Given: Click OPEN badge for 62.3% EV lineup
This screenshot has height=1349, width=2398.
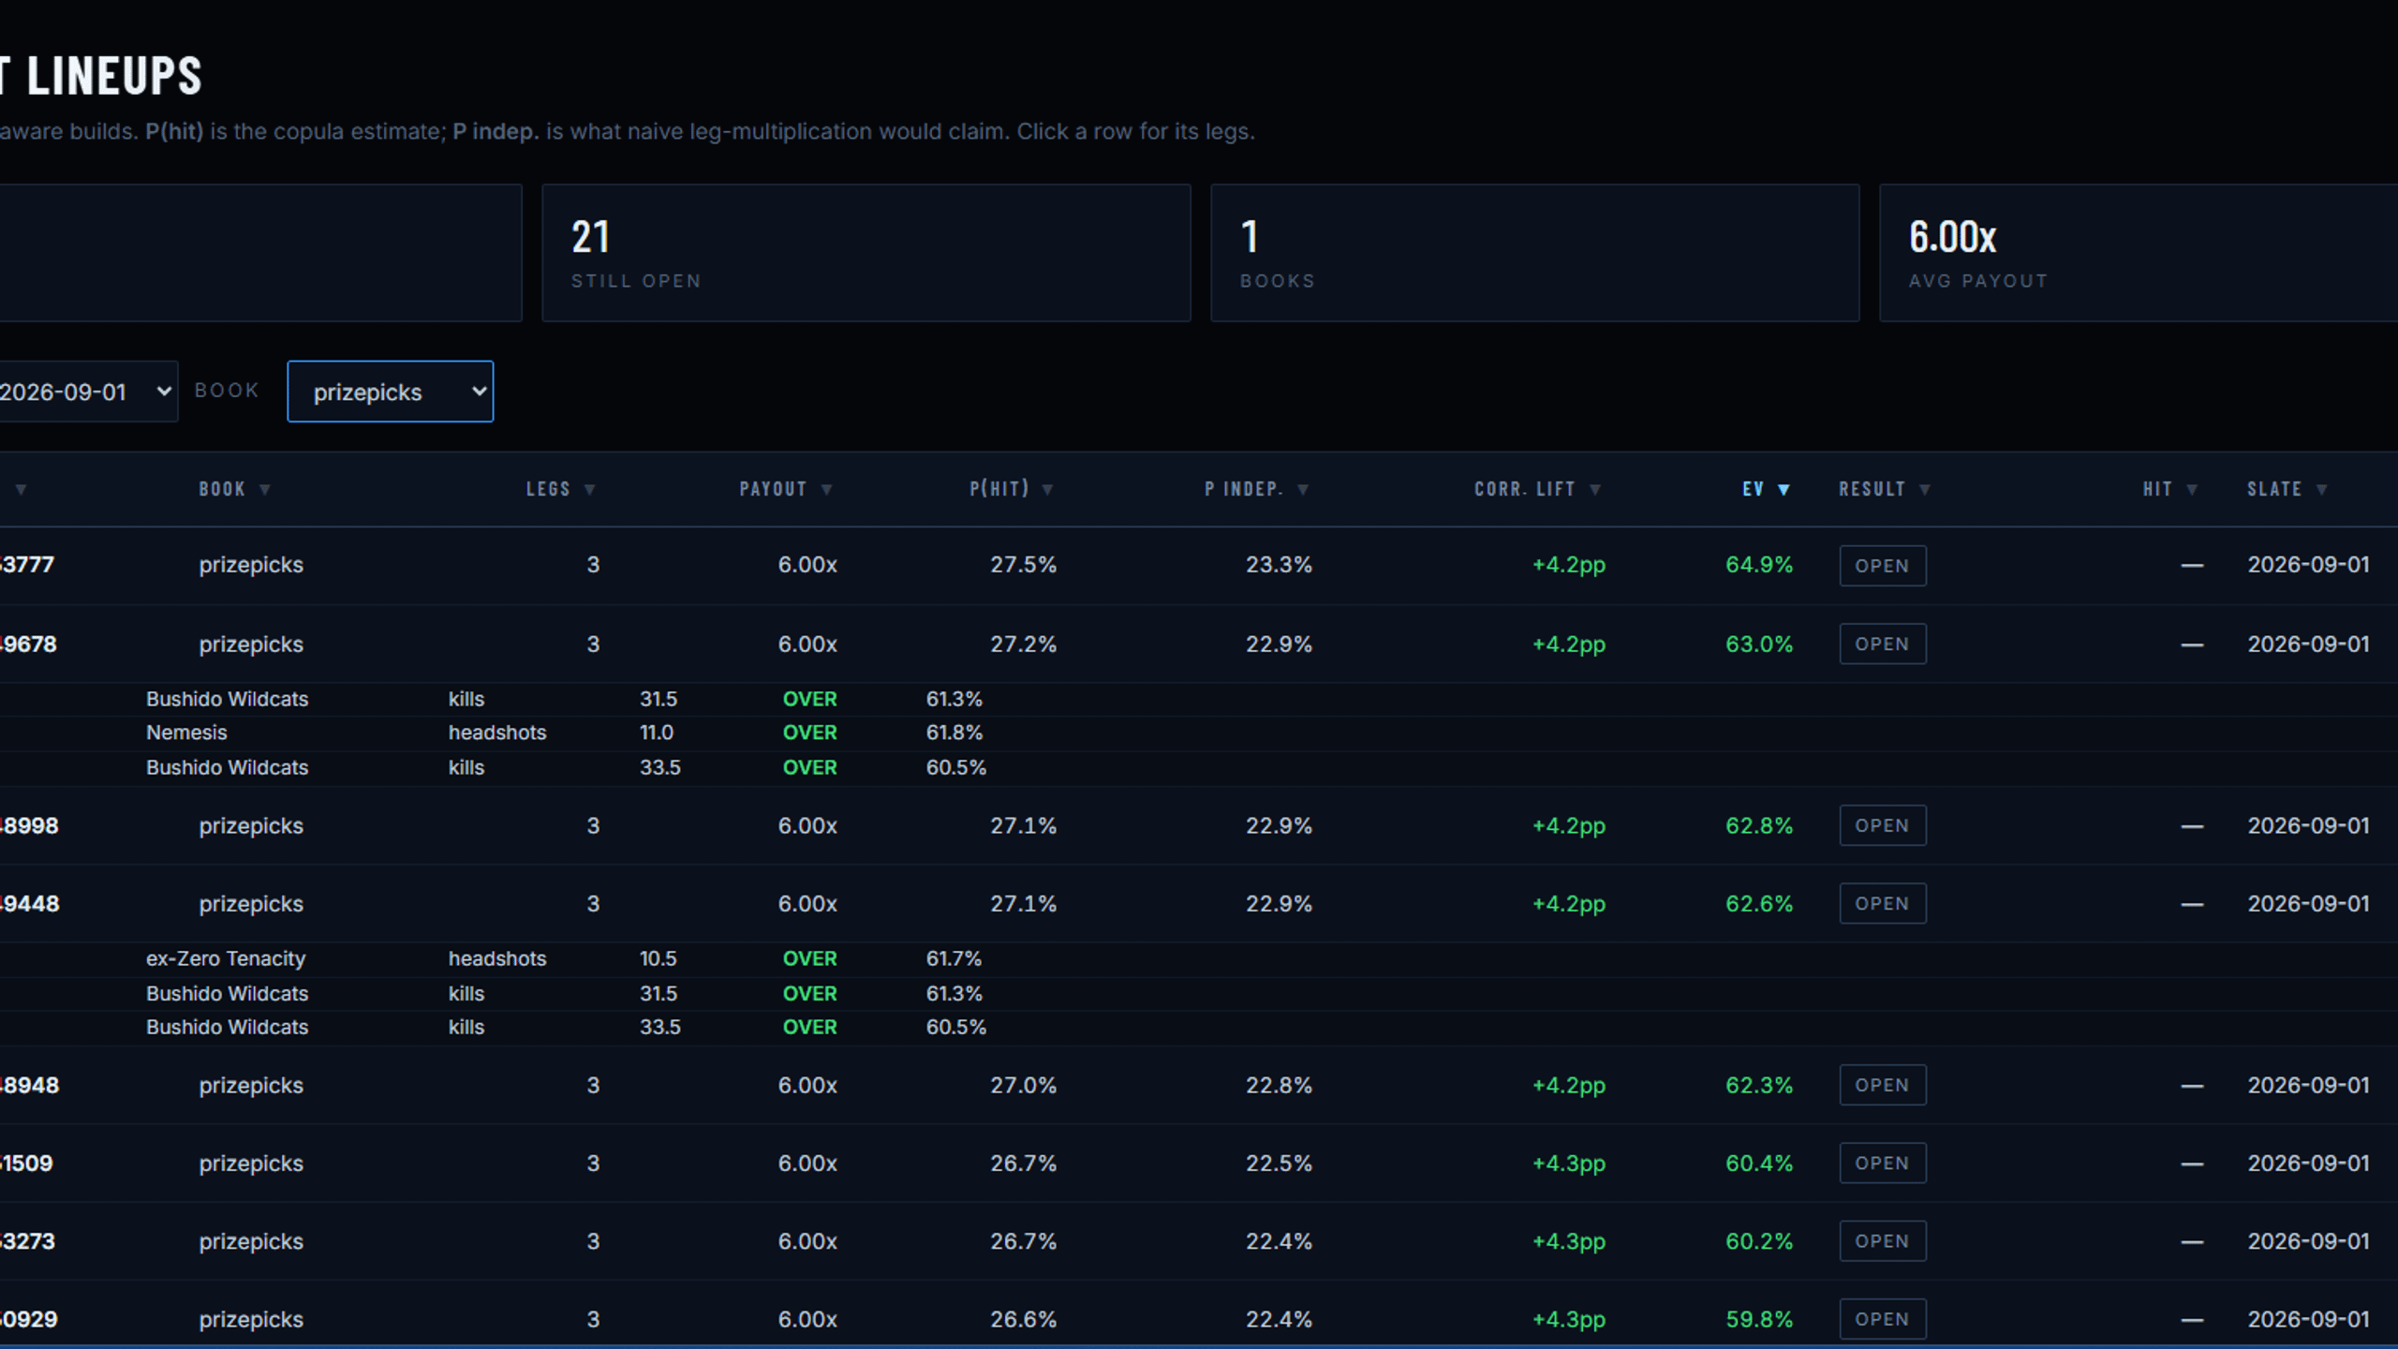Looking at the screenshot, I should pyautogui.click(x=1882, y=1085).
